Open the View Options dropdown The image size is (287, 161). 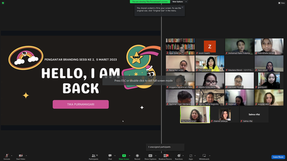pos(179,2)
